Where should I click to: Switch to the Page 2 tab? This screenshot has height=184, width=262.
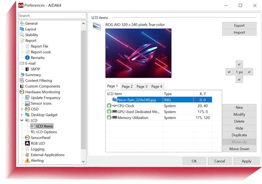[x=127, y=87]
